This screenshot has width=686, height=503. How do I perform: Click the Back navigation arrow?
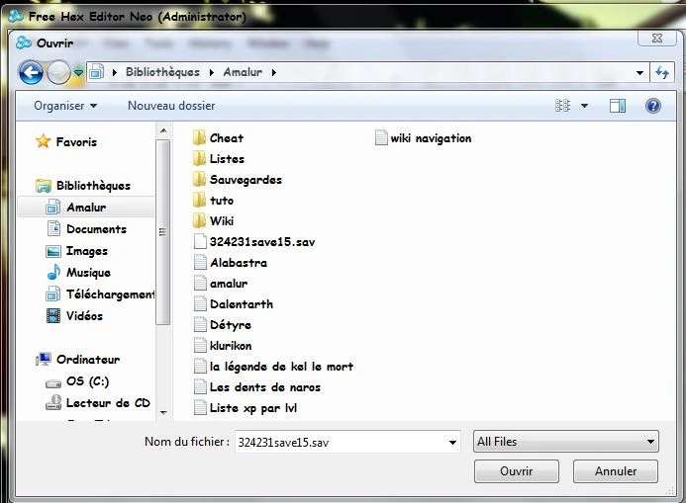pos(31,72)
